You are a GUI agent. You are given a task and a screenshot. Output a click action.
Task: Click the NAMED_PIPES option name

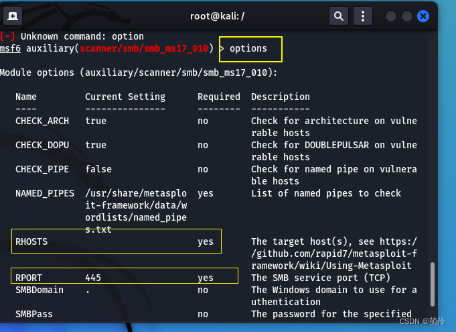pyautogui.click(x=45, y=193)
